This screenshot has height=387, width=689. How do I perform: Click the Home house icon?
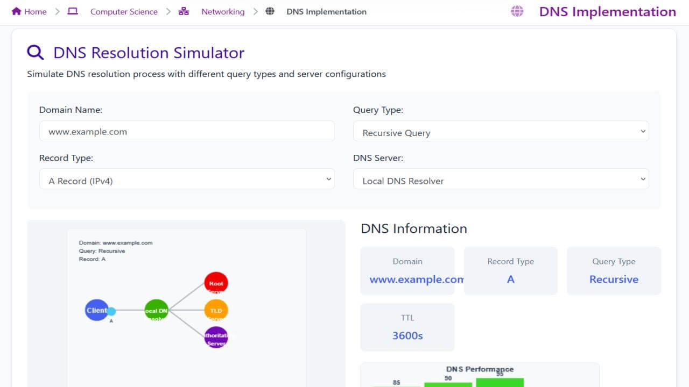[16, 11]
